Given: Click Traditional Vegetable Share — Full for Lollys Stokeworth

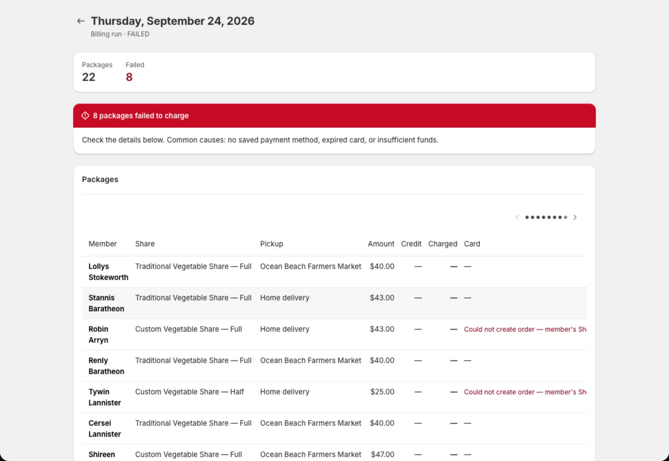Looking at the screenshot, I should tap(193, 266).
